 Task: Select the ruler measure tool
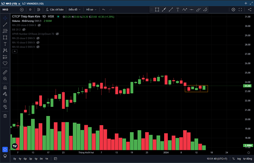pyautogui.click(x=5, y=72)
